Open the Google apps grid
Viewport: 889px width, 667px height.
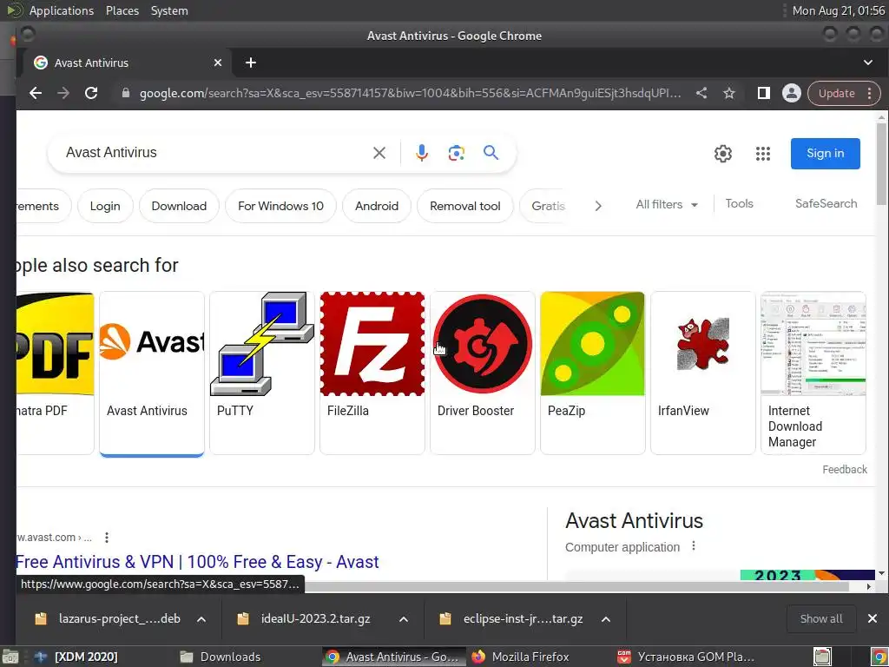click(763, 154)
